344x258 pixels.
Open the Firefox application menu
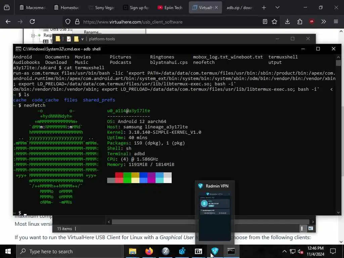pyautogui.click(x=336, y=21)
